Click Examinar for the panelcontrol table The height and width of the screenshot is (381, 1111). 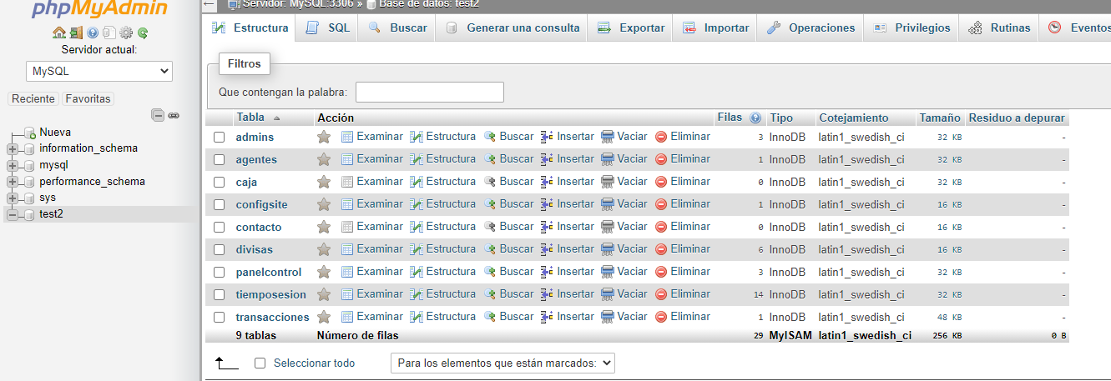pos(372,271)
